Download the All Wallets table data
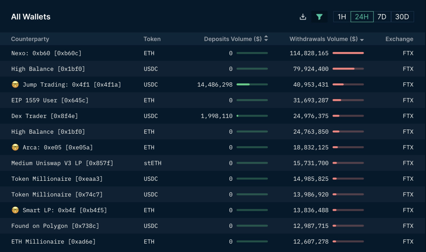The image size is (426, 252). click(303, 17)
